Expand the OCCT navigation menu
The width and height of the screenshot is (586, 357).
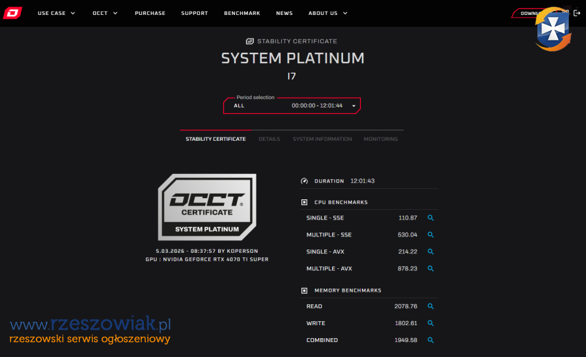[x=105, y=13]
